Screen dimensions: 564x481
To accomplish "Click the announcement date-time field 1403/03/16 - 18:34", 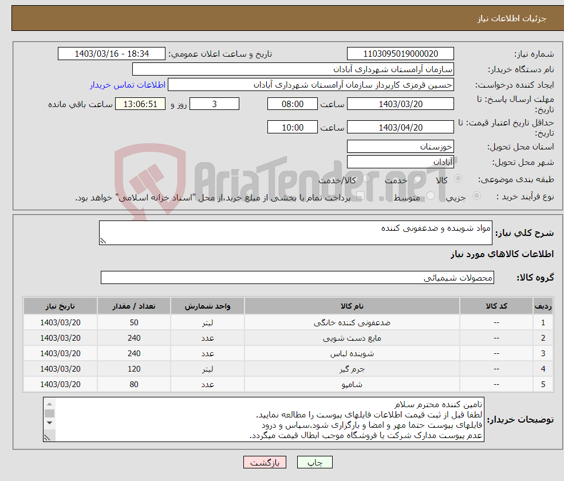I will 112,54.
